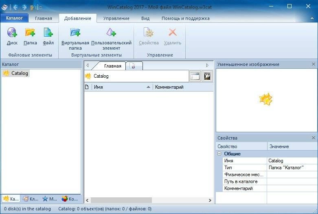The width and height of the screenshot is (318, 214).
Task: Select the Путь в каталоге property row
Action: (270, 181)
